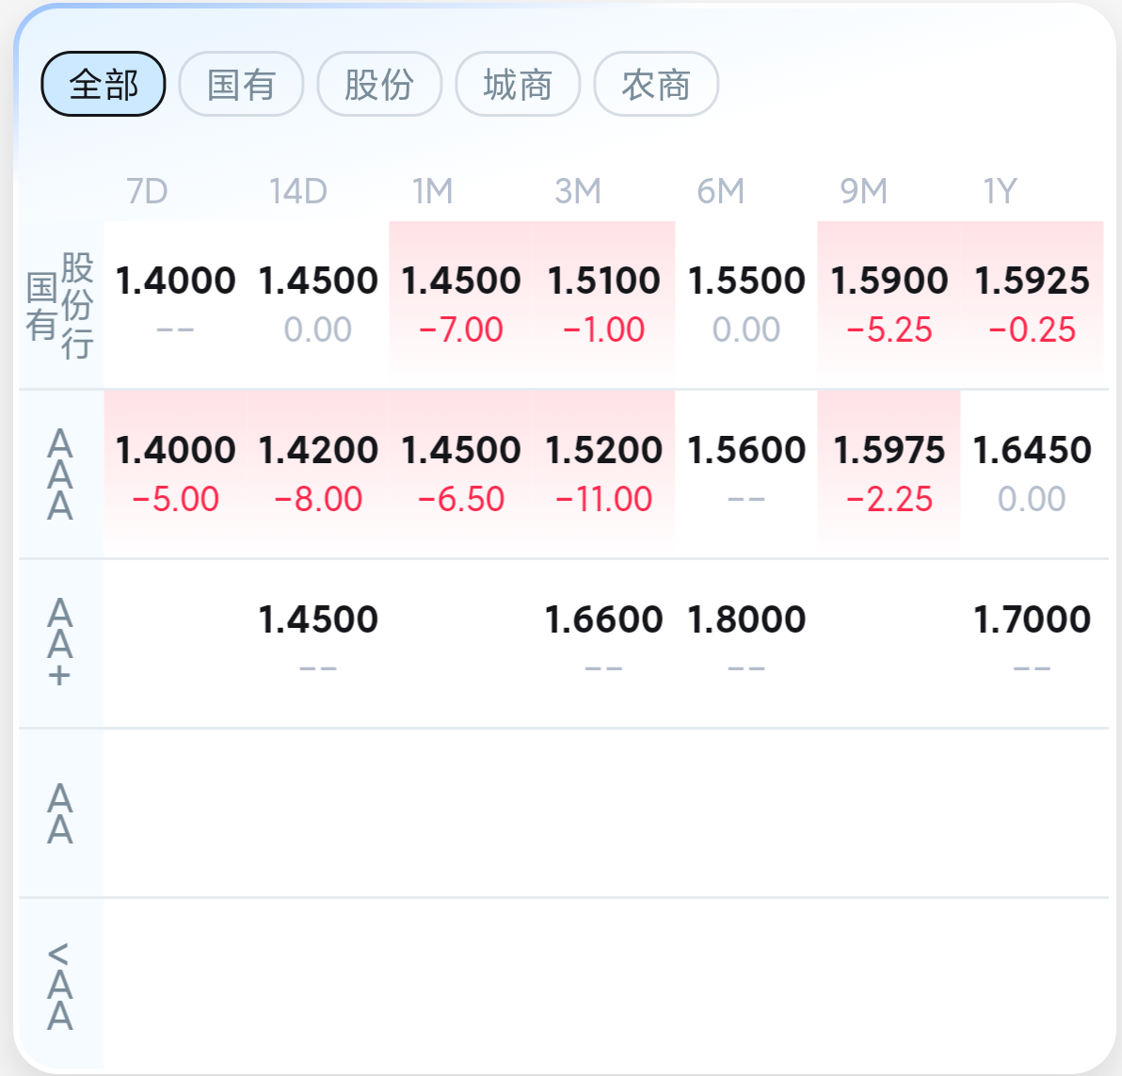Click the 3M column header
Viewport: 1122px width, 1076px height.
click(577, 191)
